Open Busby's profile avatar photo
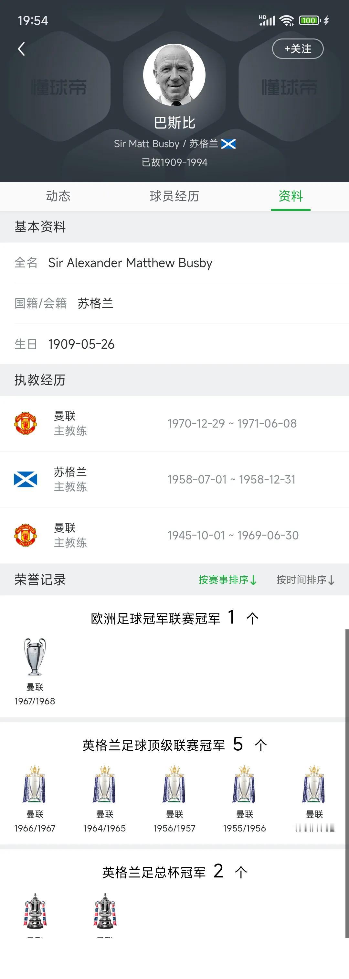Image resolution: width=349 pixels, height=979 pixels. pos(174,75)
